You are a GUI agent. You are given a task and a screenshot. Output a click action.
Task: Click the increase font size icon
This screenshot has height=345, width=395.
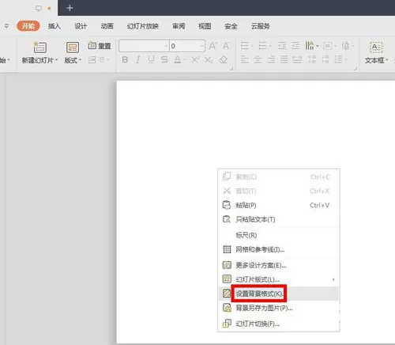213,46
